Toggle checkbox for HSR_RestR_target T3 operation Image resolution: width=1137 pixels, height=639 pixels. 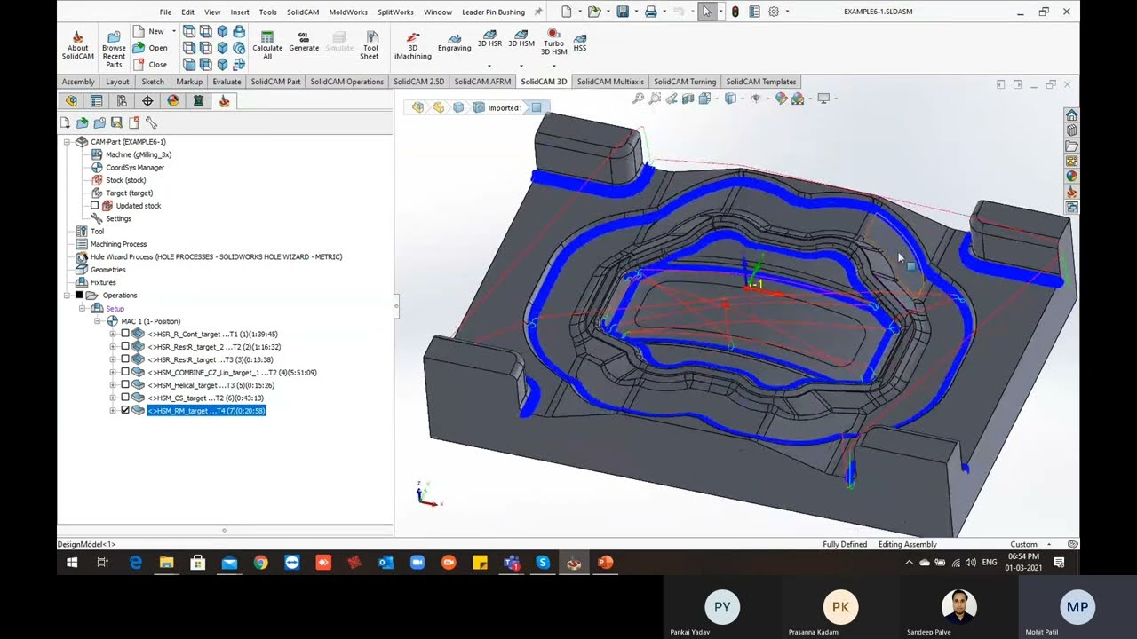tap(125, 359)
